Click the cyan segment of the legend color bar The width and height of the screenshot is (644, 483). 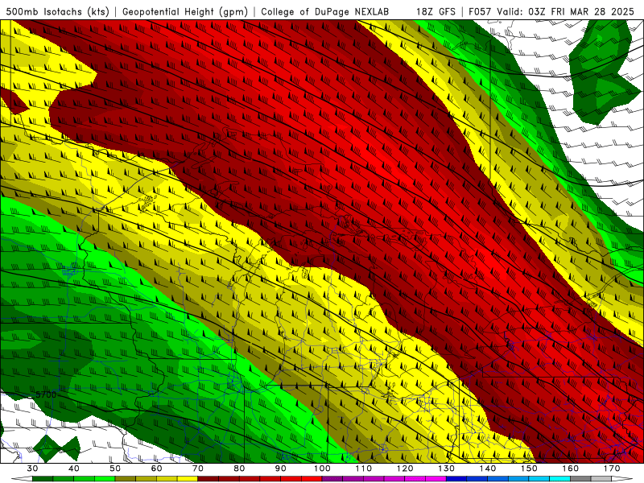point(559,478)
